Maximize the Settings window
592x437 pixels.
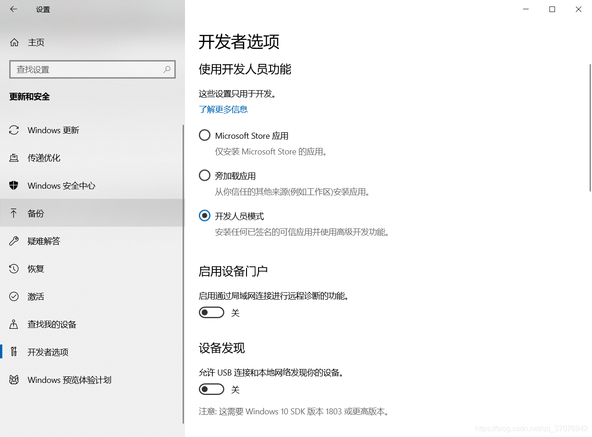tap(552, 9)
